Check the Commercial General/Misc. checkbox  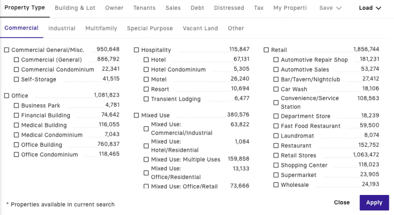click(7, 50)
